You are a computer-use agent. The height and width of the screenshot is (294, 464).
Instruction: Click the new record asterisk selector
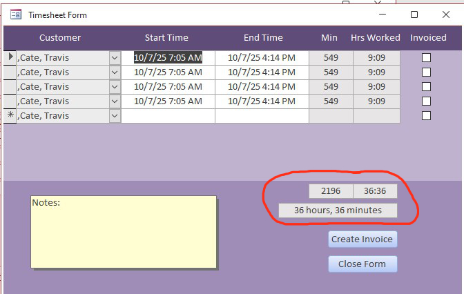10,116
